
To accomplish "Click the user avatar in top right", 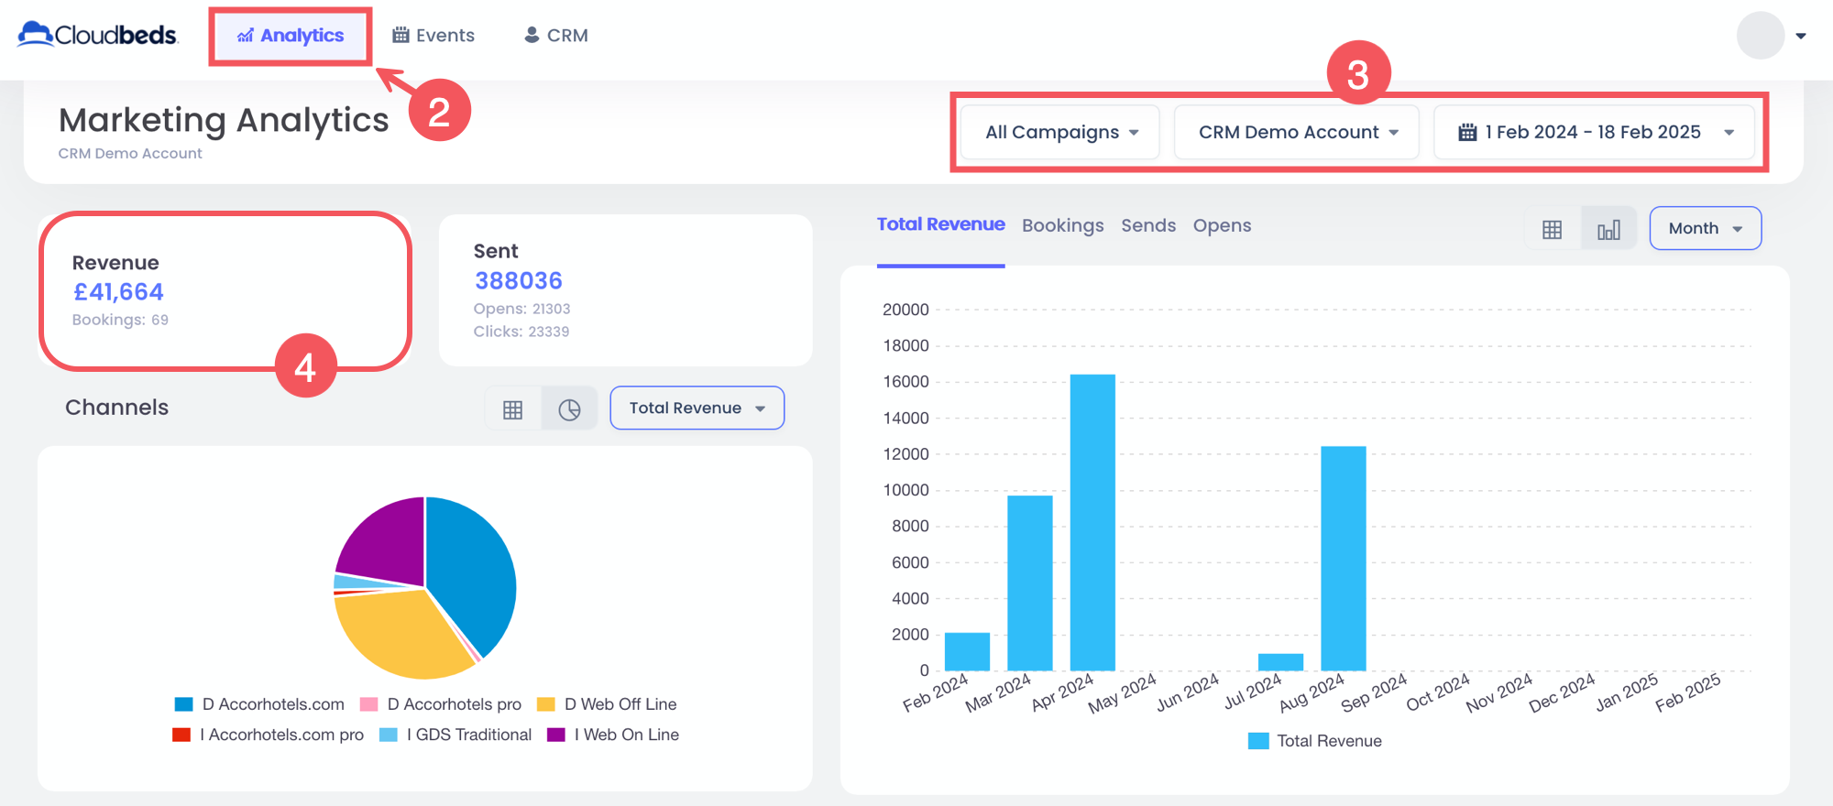I will 1760,36.
